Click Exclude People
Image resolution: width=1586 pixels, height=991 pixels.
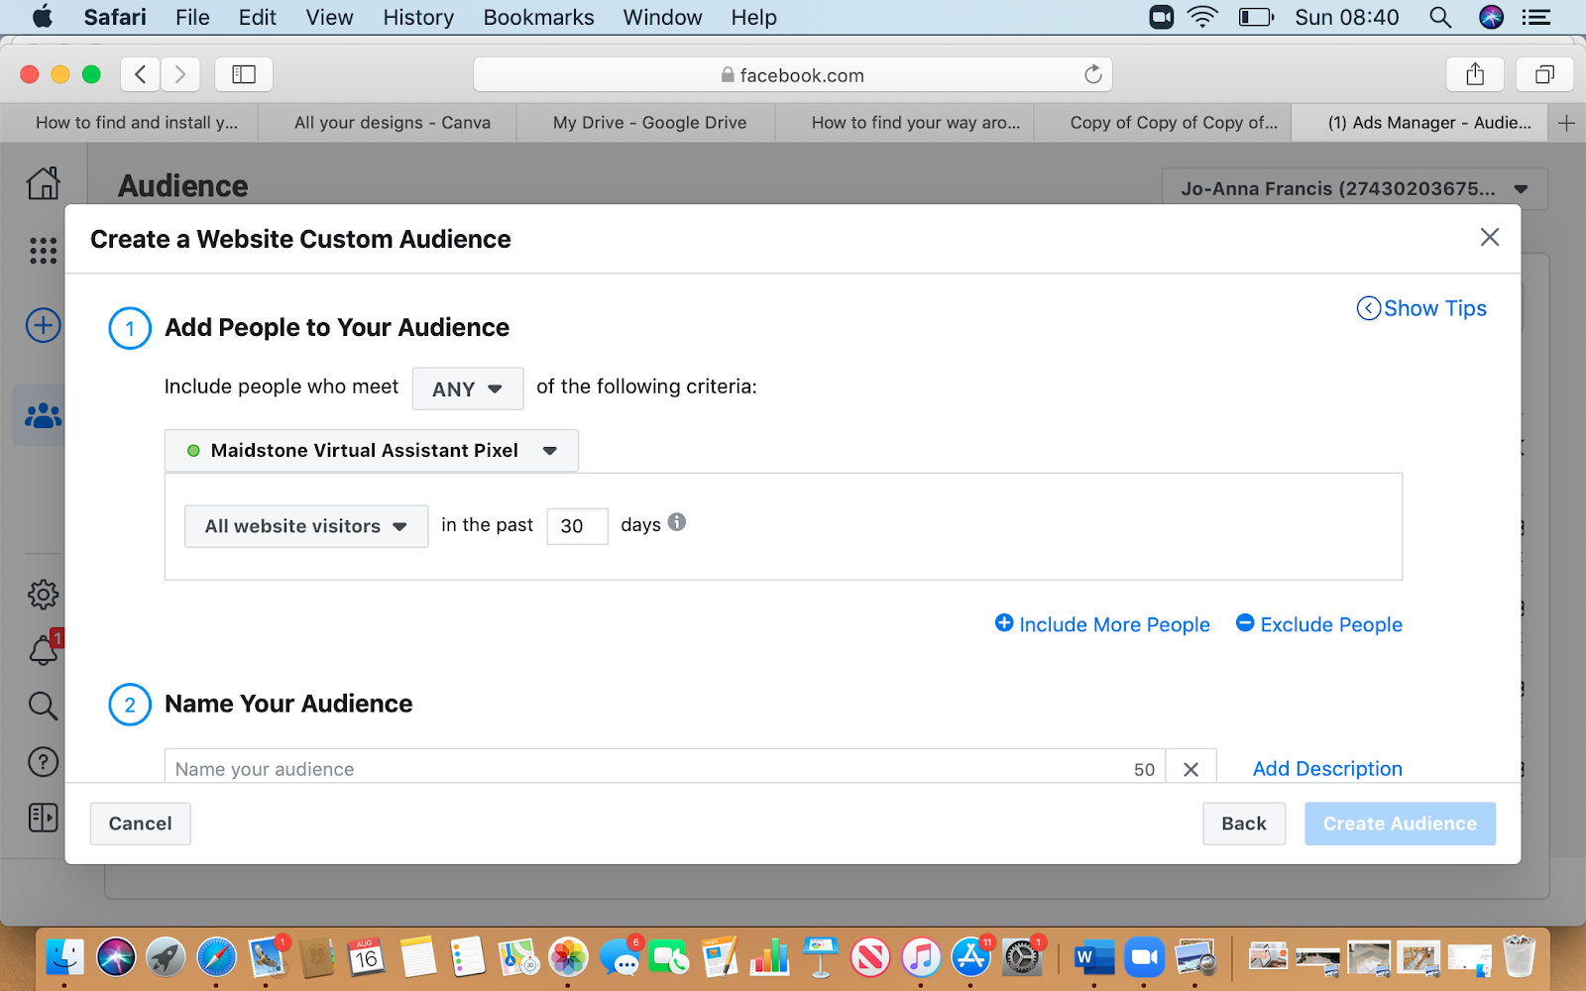click(x=1319, y=624)
